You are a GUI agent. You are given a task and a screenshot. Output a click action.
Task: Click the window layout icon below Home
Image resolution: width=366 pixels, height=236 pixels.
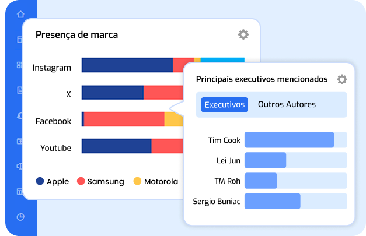point(20,40)
